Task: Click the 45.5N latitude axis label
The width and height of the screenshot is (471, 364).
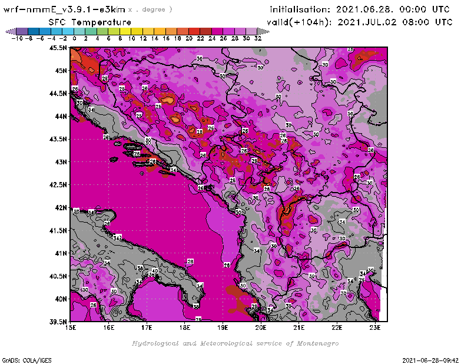Action: point(58,48)
